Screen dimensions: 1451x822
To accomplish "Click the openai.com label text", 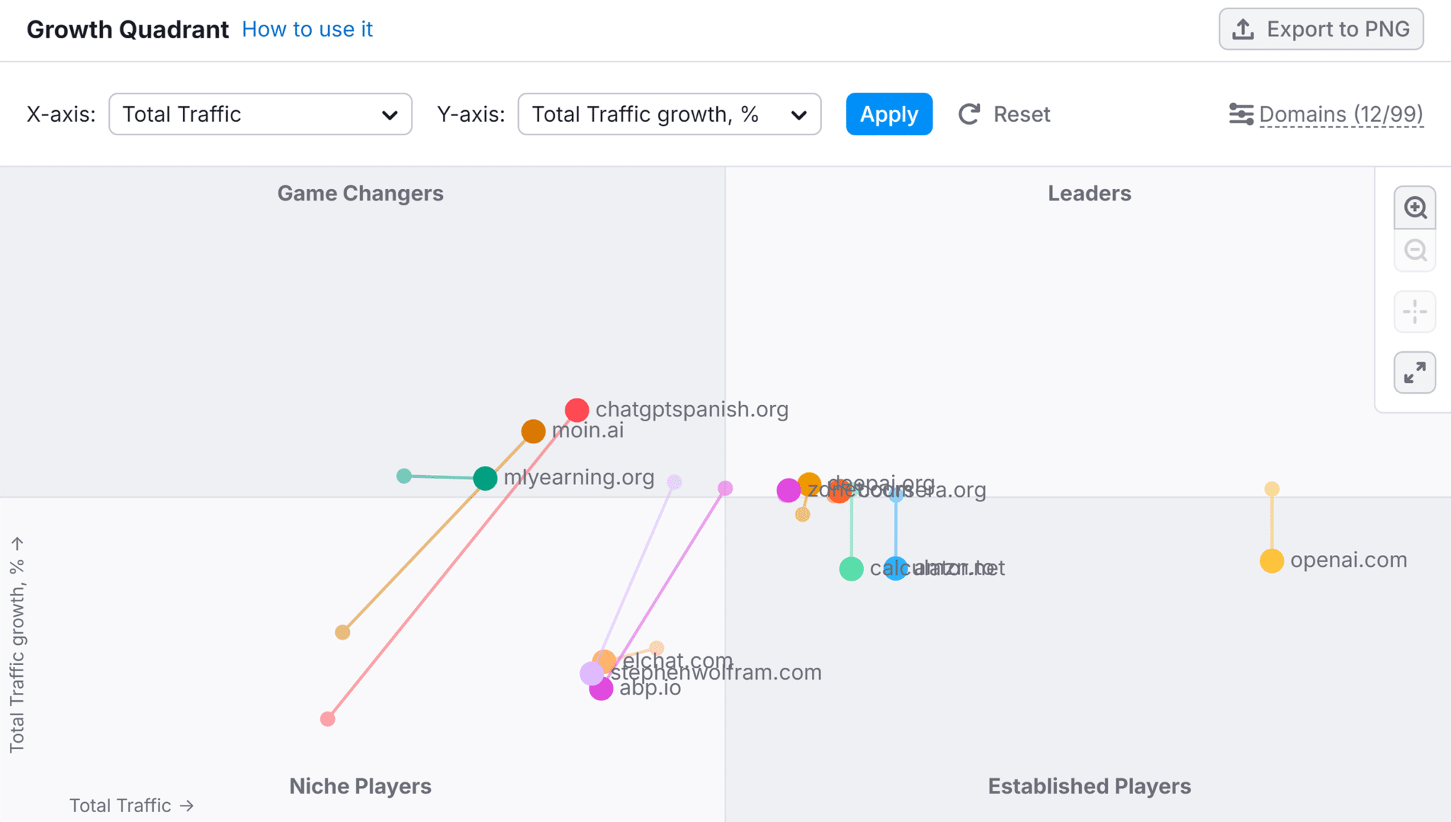I will [1348, 560].
